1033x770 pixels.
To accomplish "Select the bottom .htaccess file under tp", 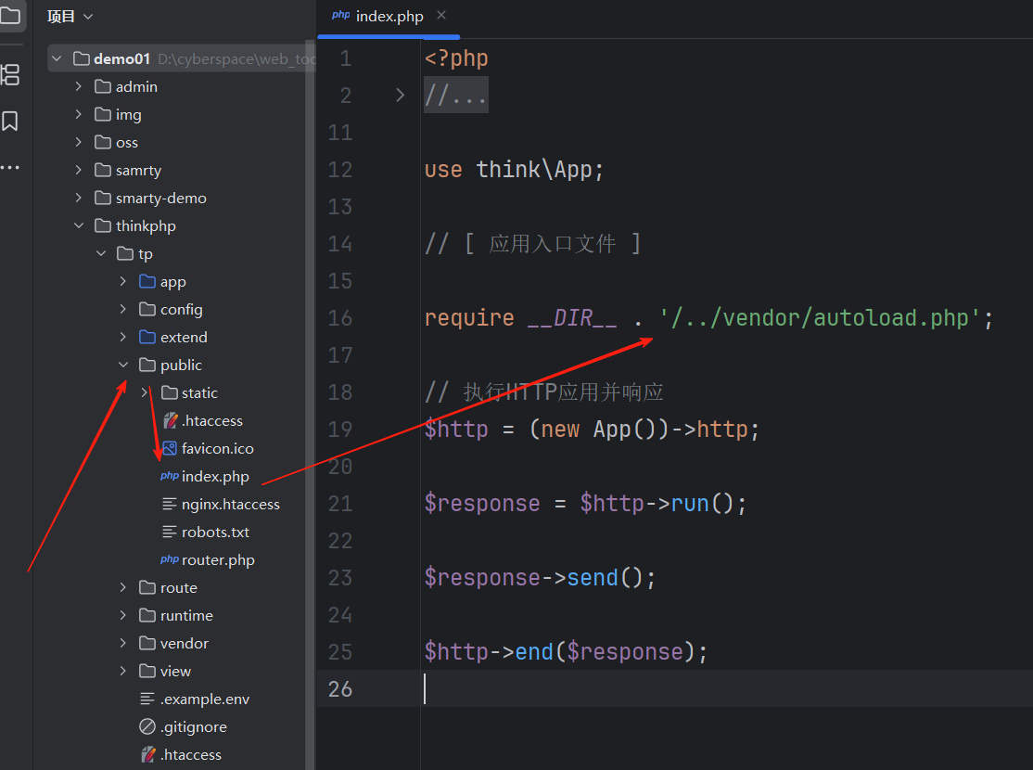I will point(190,755).
